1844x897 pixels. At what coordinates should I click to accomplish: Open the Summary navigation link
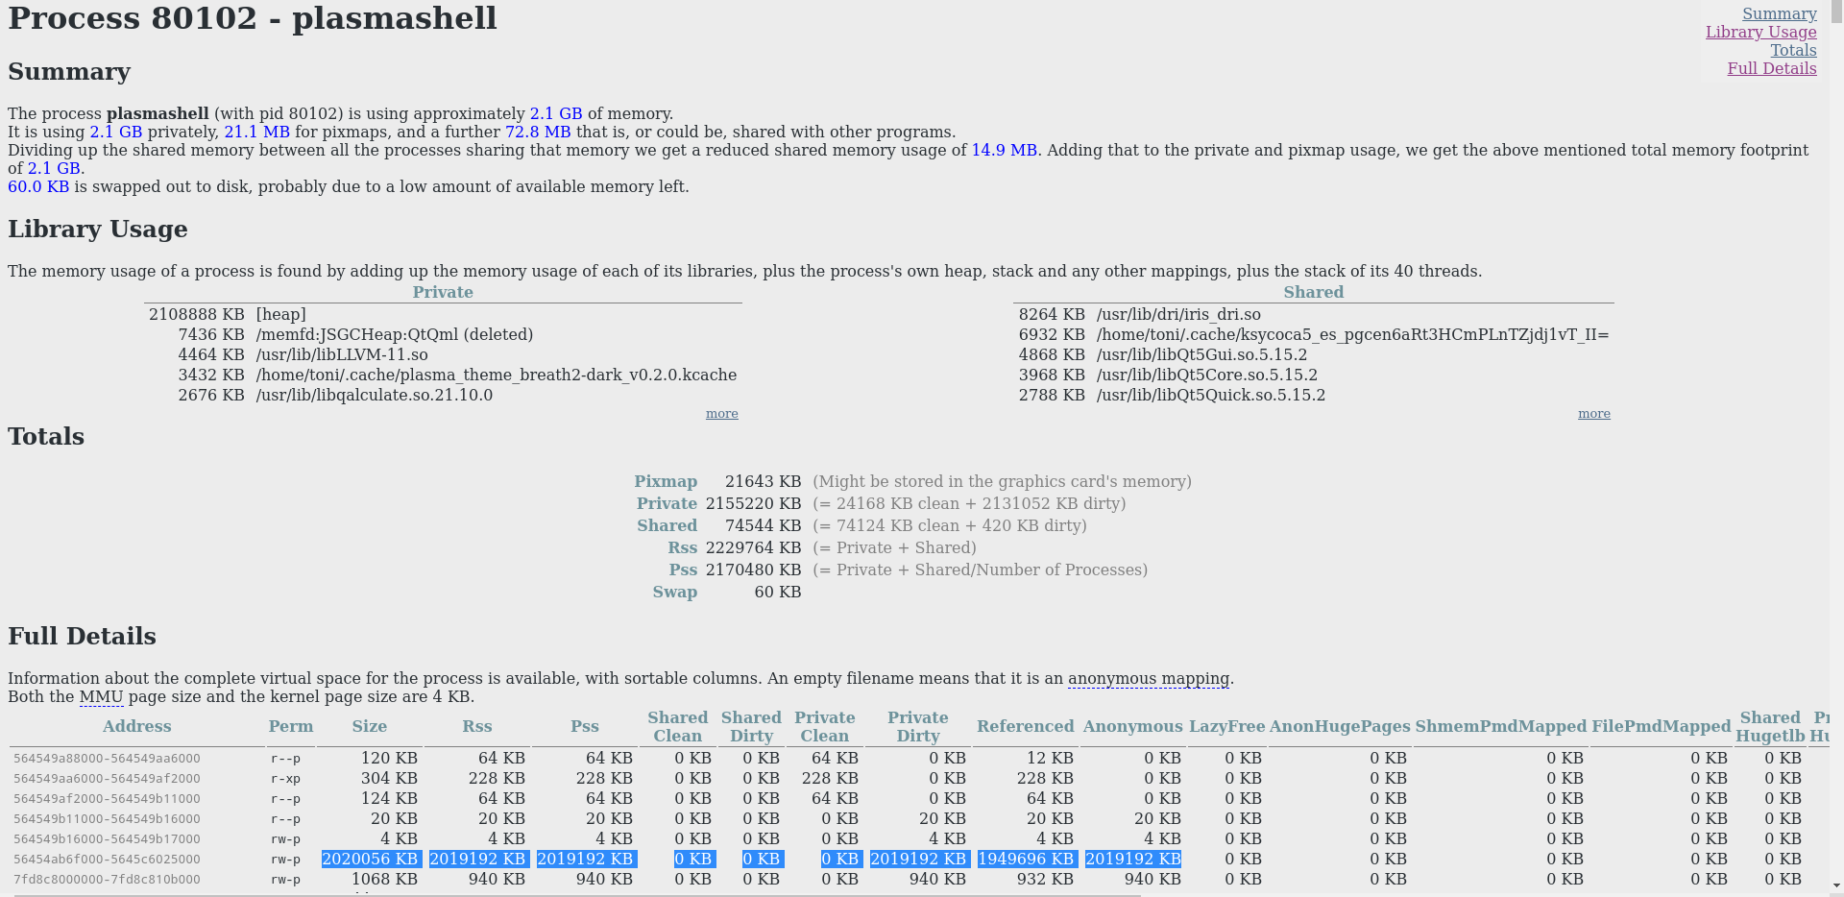coord(1779,13)
